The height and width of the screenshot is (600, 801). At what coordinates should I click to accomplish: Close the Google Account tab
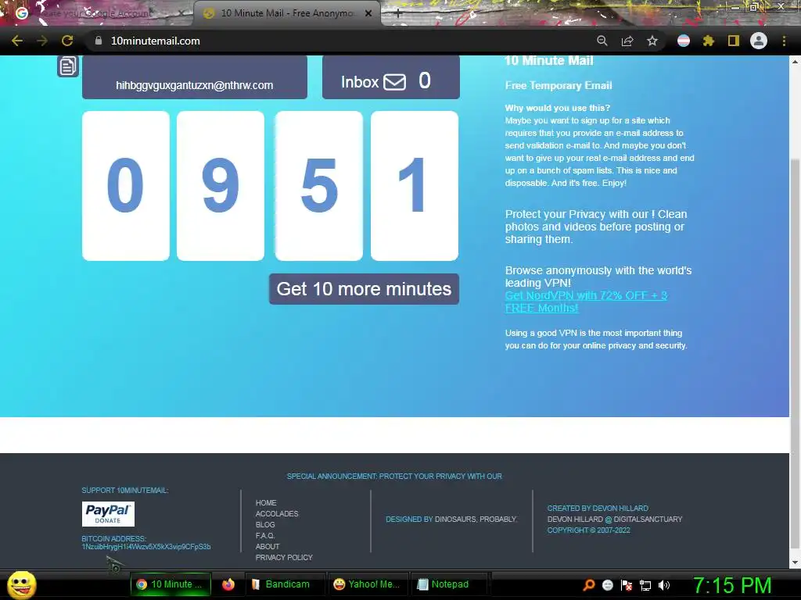181,13
